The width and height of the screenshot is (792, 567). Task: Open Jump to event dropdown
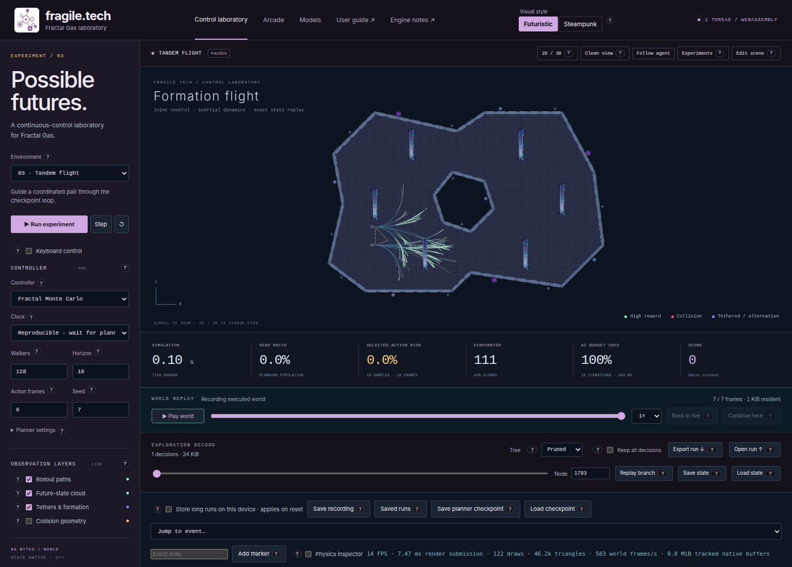tap(466, 531)
